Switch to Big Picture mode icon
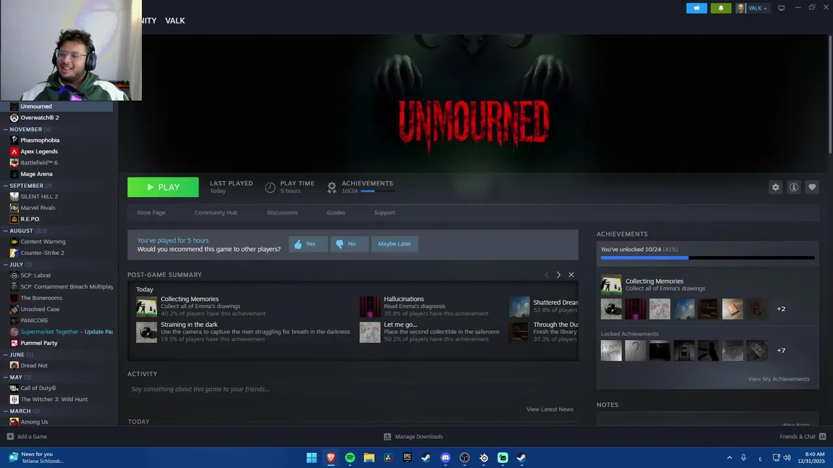This screenshot has height=468, width=833. coord(782,8)
